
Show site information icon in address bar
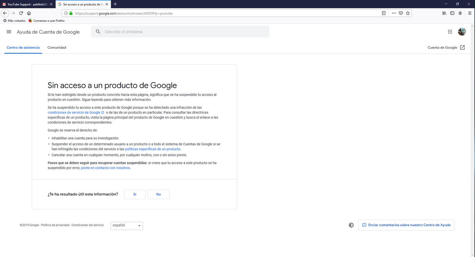click(66, 13)
